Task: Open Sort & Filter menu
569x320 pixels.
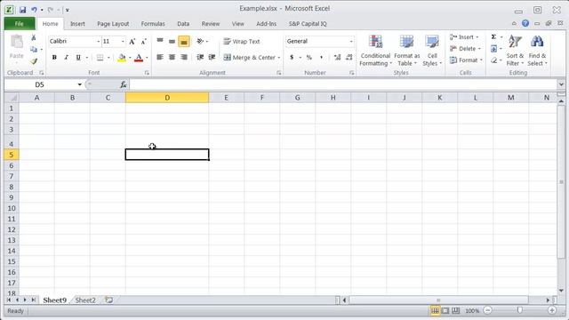Action: [515, 51]
